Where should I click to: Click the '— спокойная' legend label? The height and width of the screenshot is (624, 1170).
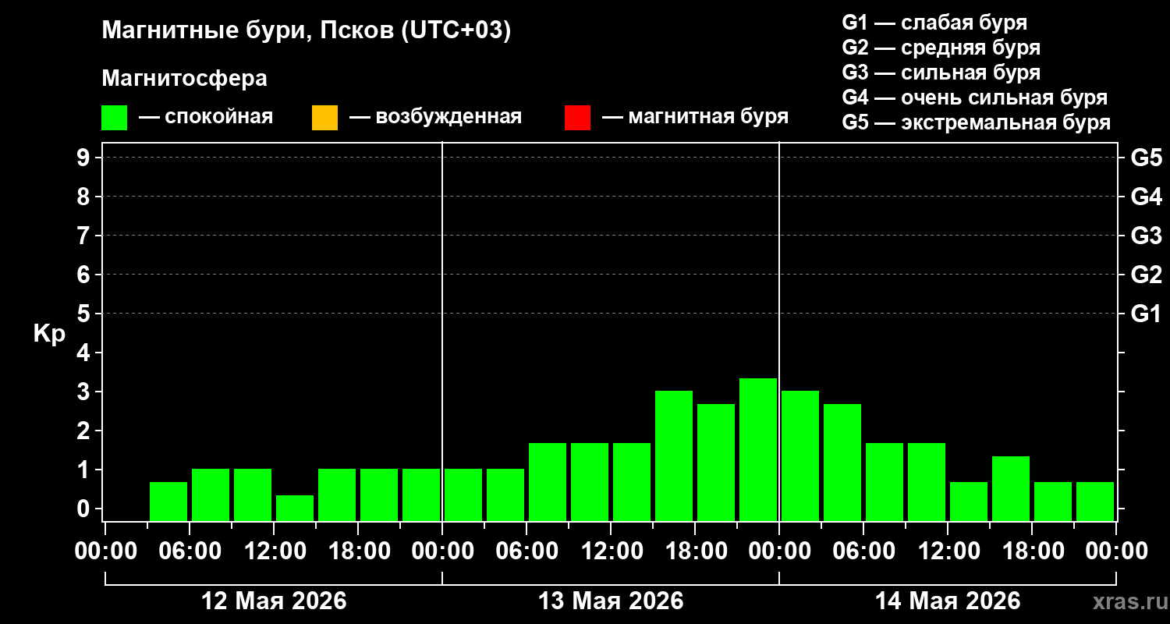pyautogui.click(x=206, y=118)
